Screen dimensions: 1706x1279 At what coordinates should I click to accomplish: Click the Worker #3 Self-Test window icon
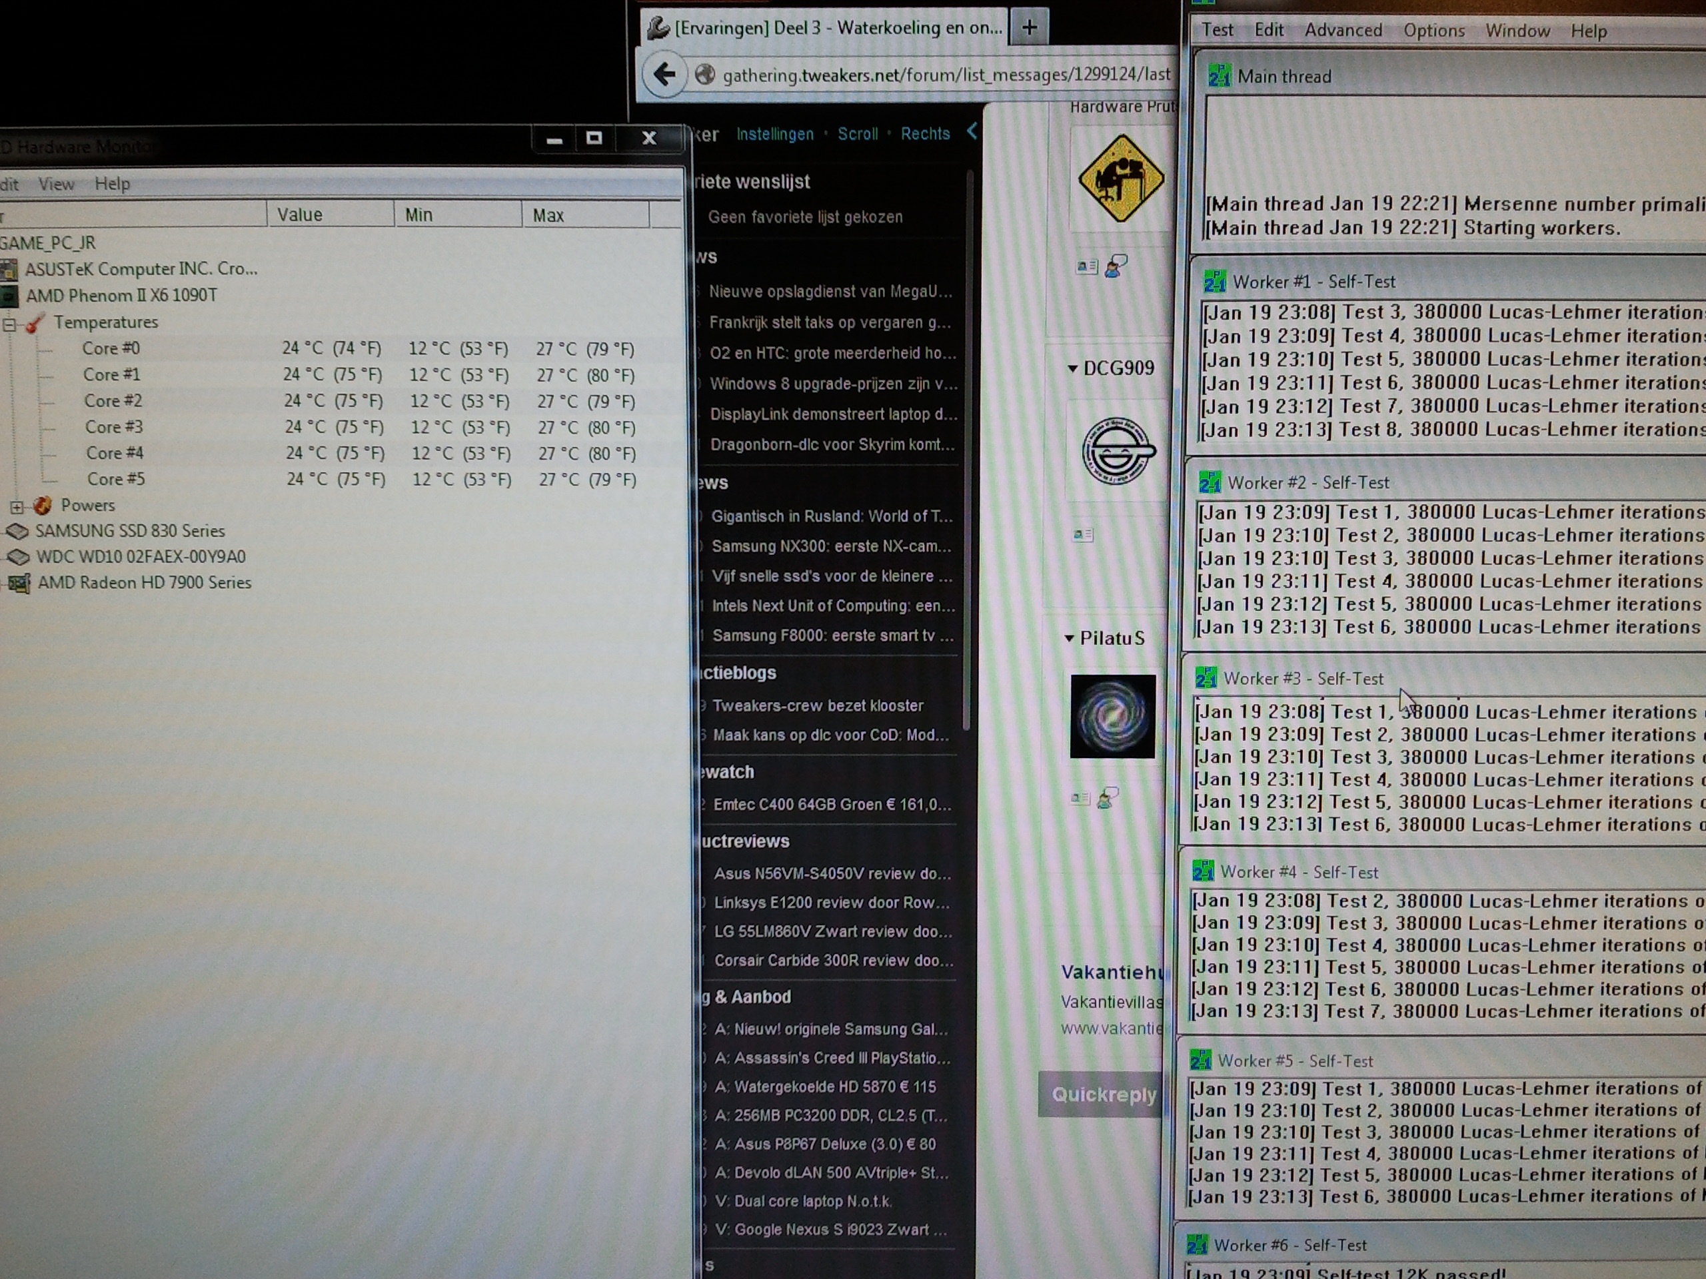1206,678
